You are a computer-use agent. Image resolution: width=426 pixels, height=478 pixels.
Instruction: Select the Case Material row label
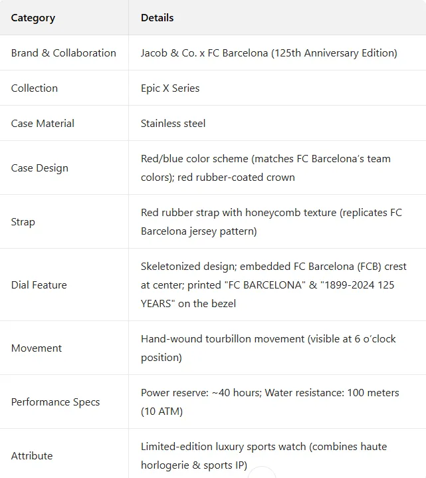(x=43, y=124)
